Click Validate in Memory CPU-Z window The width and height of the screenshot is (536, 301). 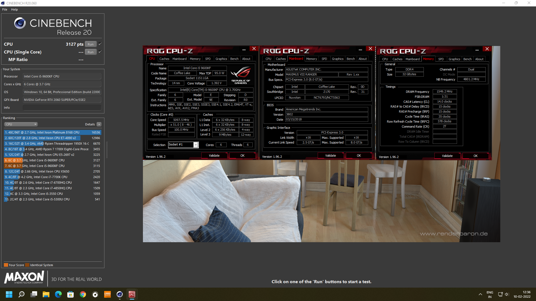pos(447,156)
